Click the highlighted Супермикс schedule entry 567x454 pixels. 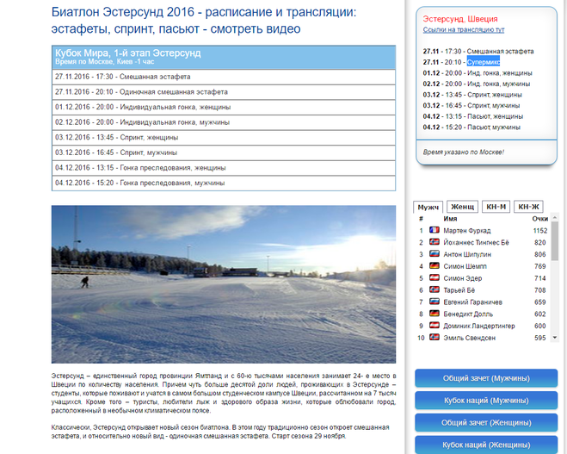pos(484,62)
